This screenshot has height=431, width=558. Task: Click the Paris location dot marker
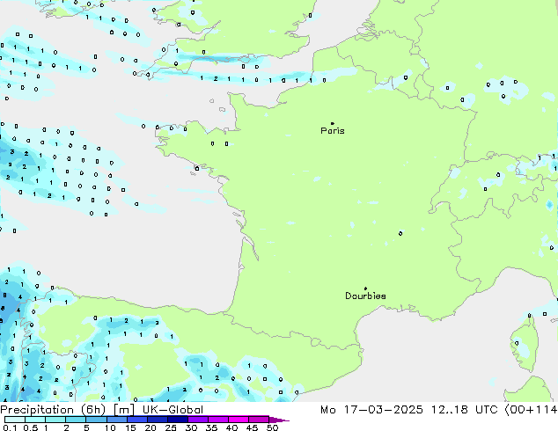click(333, 123)
